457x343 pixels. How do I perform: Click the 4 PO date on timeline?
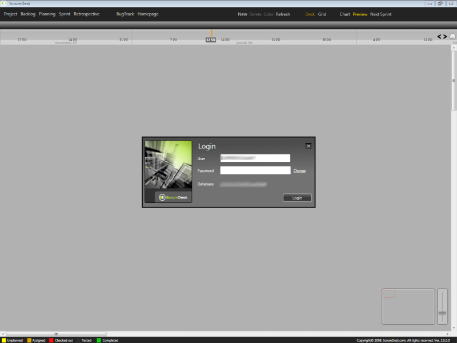tap(376, 40)
